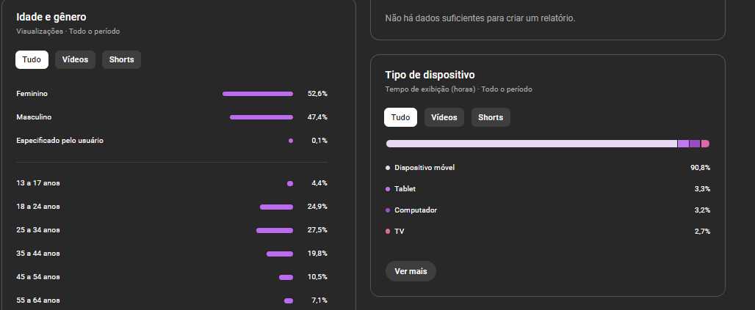This screenshot has height=310, width=755.
Task: Click the Especificado pelo usuário dot marker
Action: click(291, 141)
